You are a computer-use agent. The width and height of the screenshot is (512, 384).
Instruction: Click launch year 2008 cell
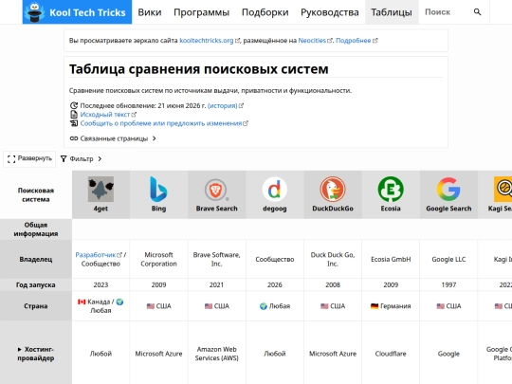(333, 284)
